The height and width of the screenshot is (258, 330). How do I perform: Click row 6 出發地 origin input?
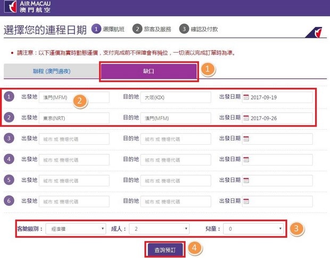pyautogui.click(x=74, y=201)
